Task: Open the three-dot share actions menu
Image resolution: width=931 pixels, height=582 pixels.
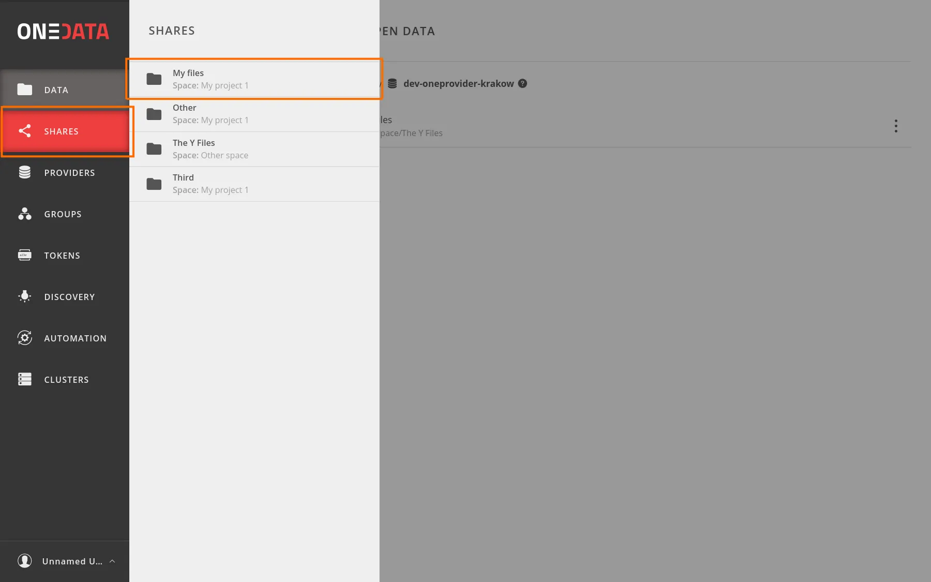Action: (x=896, y=126)
